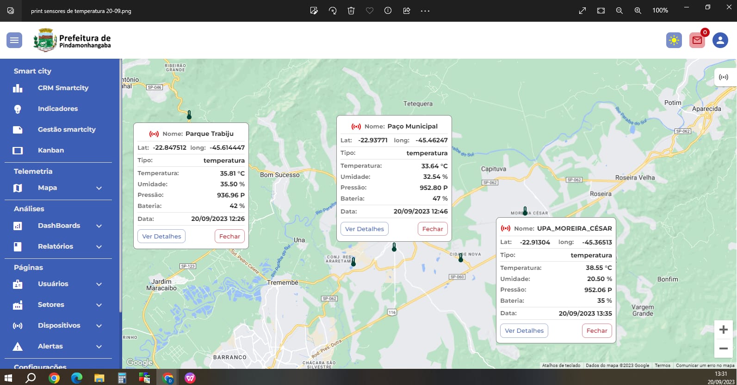The image size is (737, 385).
Task: Toggle the sun light theme button
Action: click(x=674, y=40)
